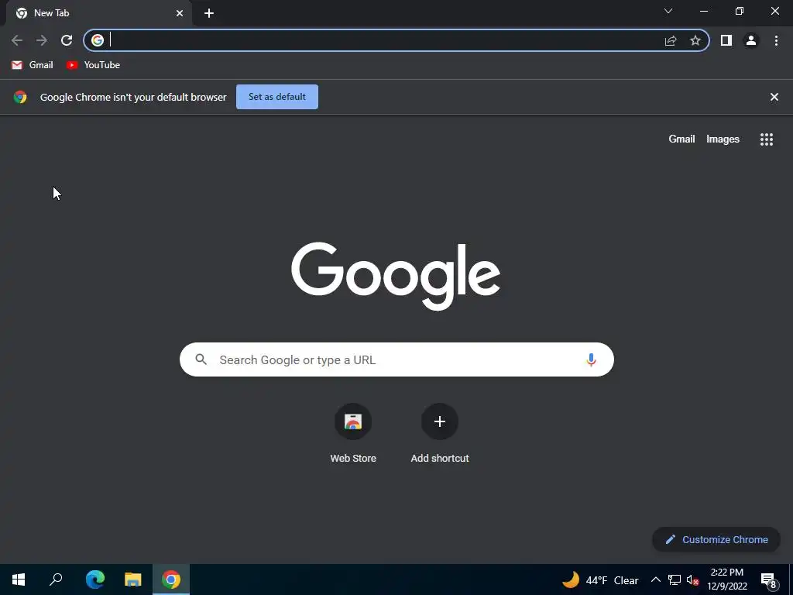The height and width of the screenshot is (595, 793).
Task: Click the Search Google or type URL box
Action: pos(396,359)
